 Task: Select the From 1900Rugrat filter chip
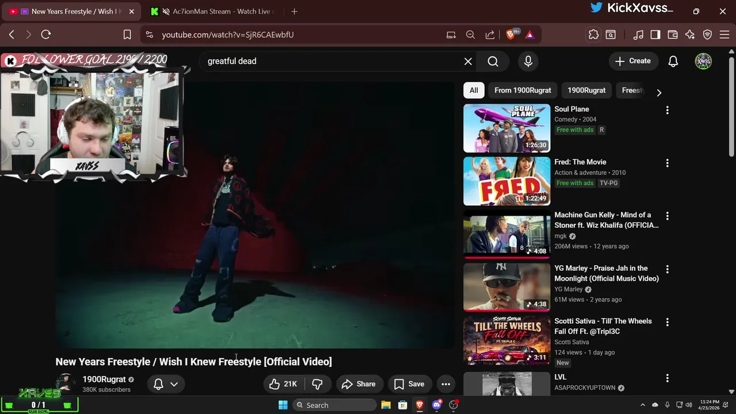click(x=523, y=90)
